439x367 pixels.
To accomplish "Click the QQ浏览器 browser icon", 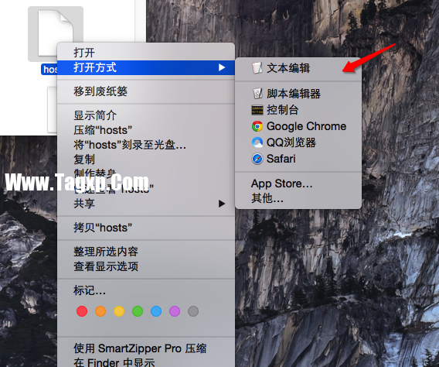I will click(257, 142).
